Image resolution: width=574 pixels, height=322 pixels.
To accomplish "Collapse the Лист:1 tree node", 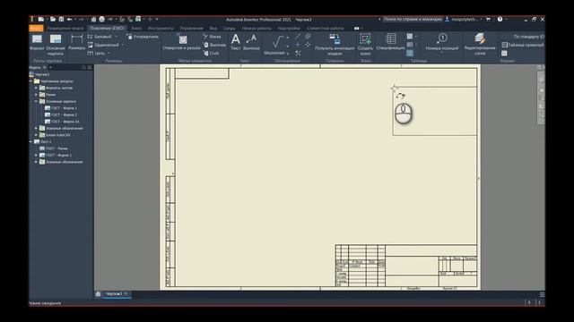I will click(31, 141).
